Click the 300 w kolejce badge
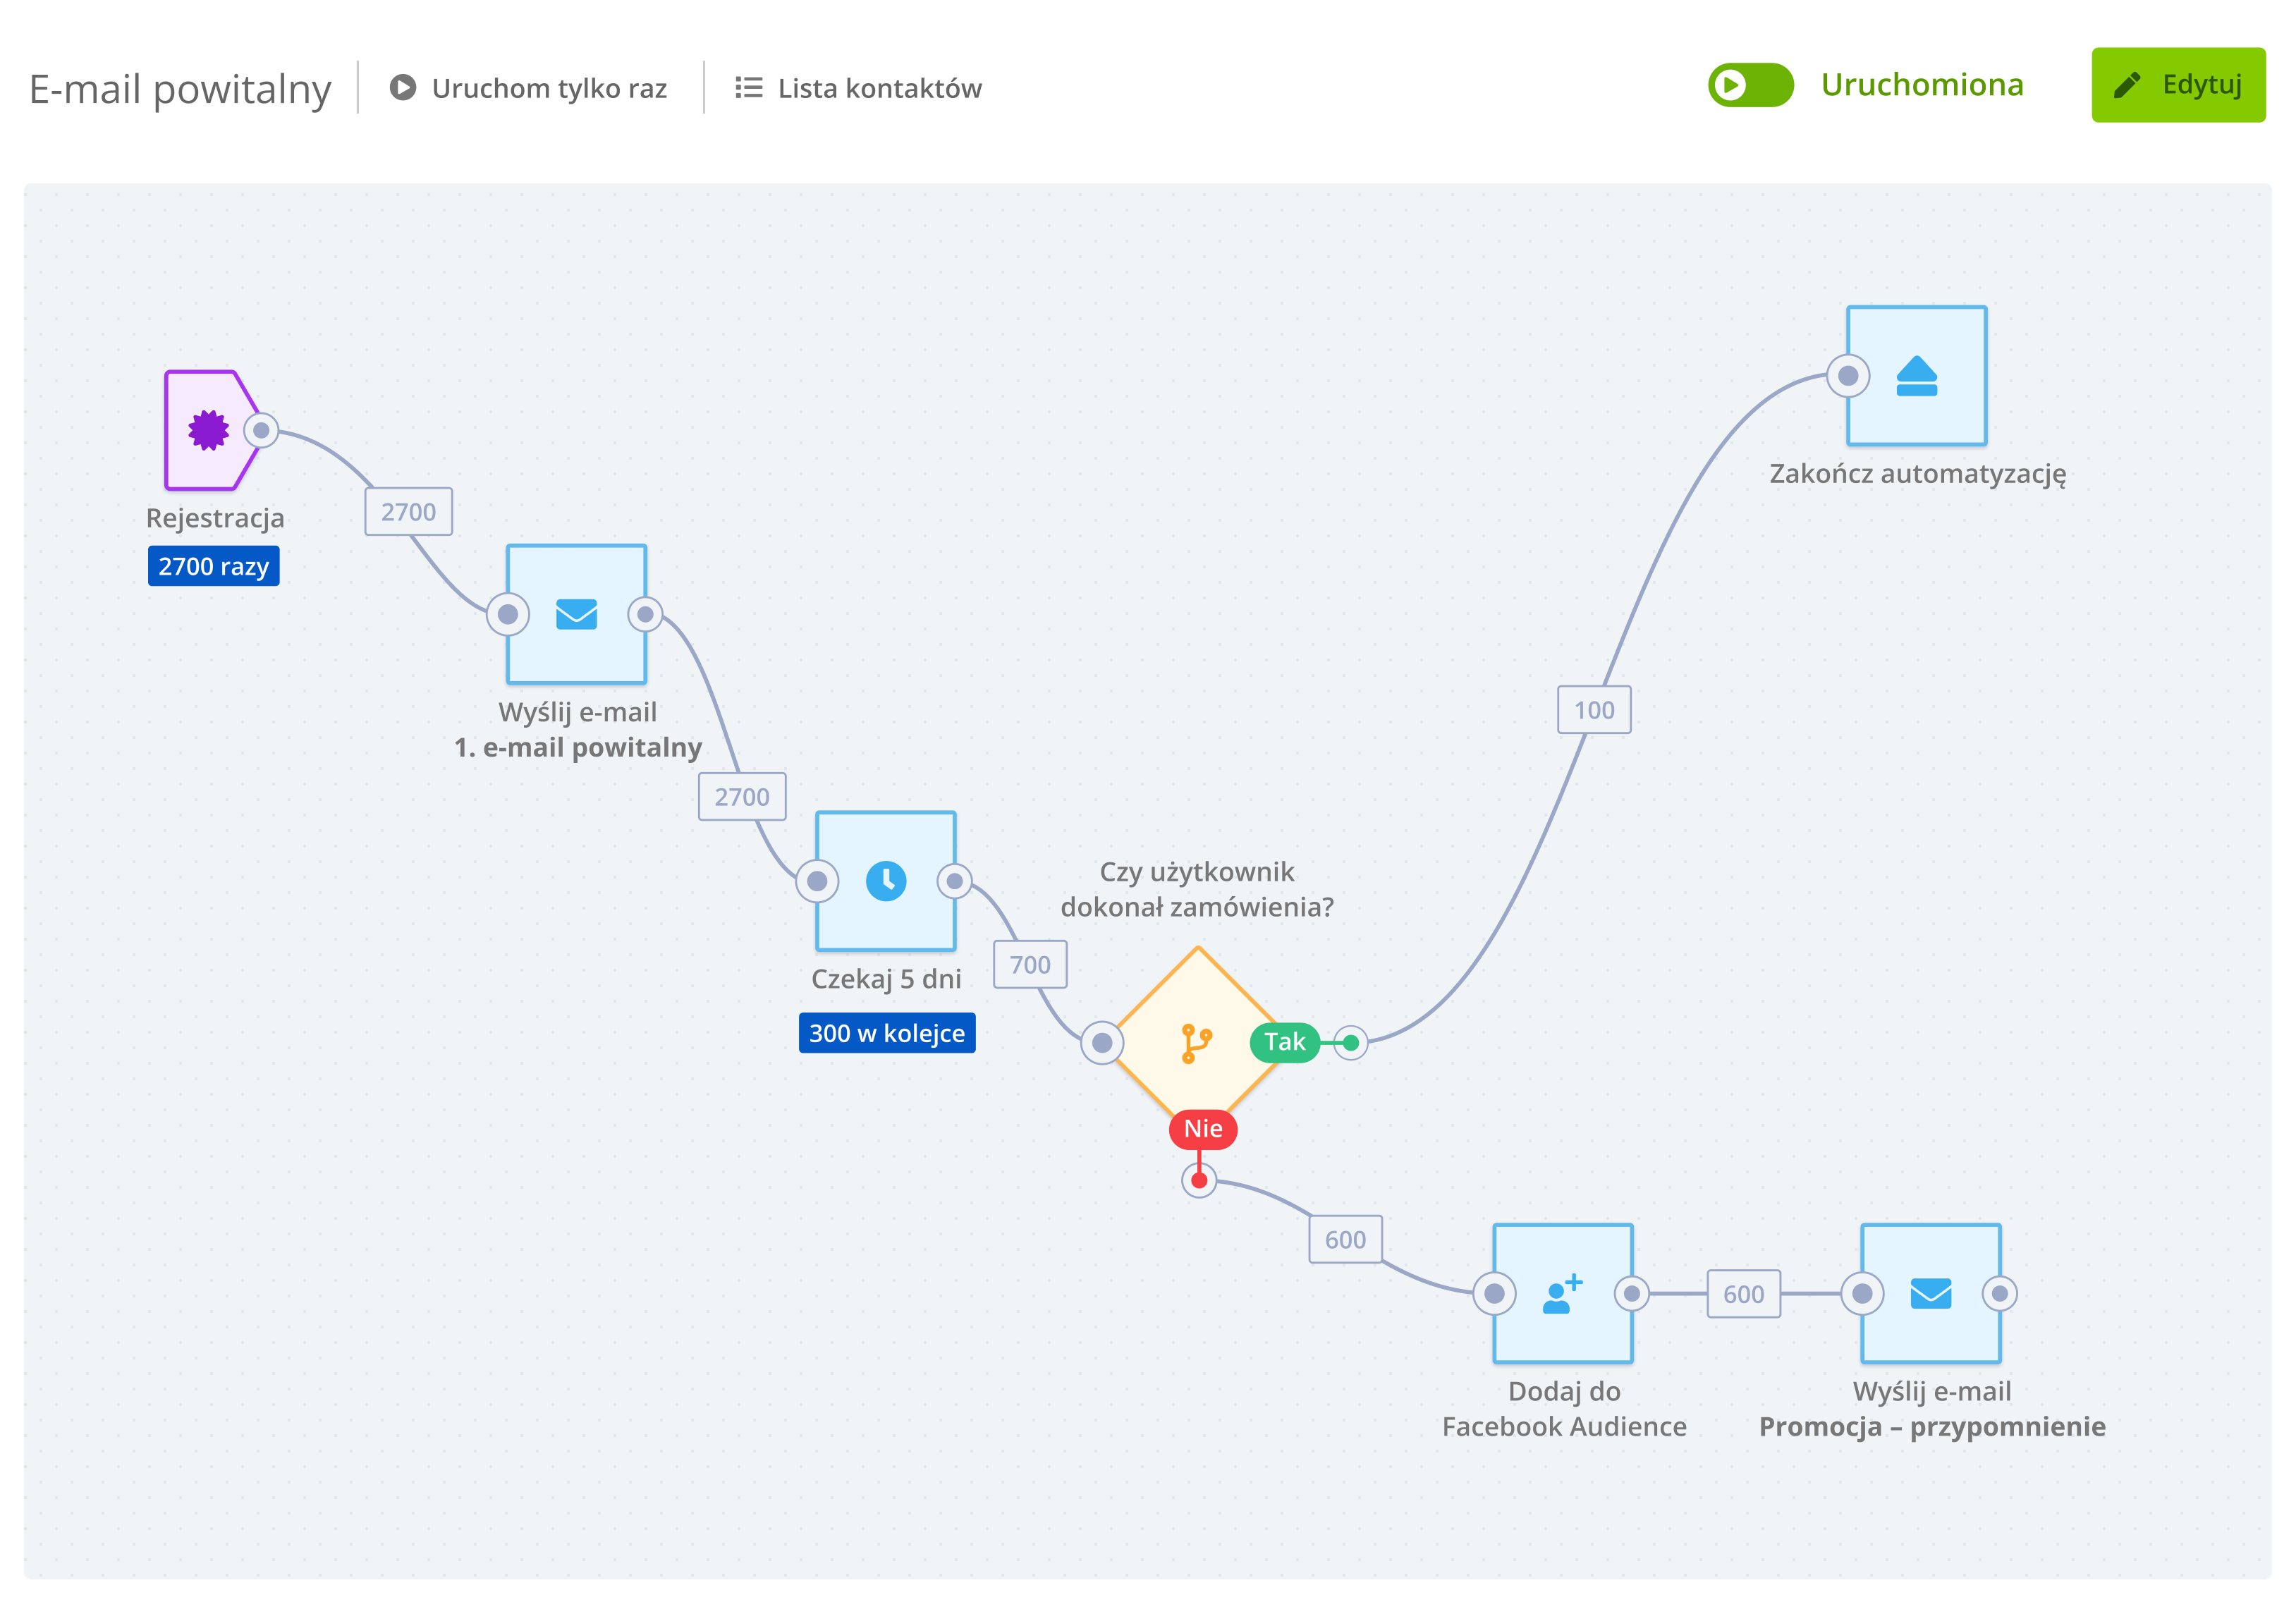2296x1602 pixels. point(886,1033)
